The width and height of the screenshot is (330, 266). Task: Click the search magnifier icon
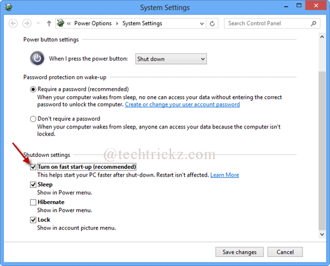pos(313,23)
